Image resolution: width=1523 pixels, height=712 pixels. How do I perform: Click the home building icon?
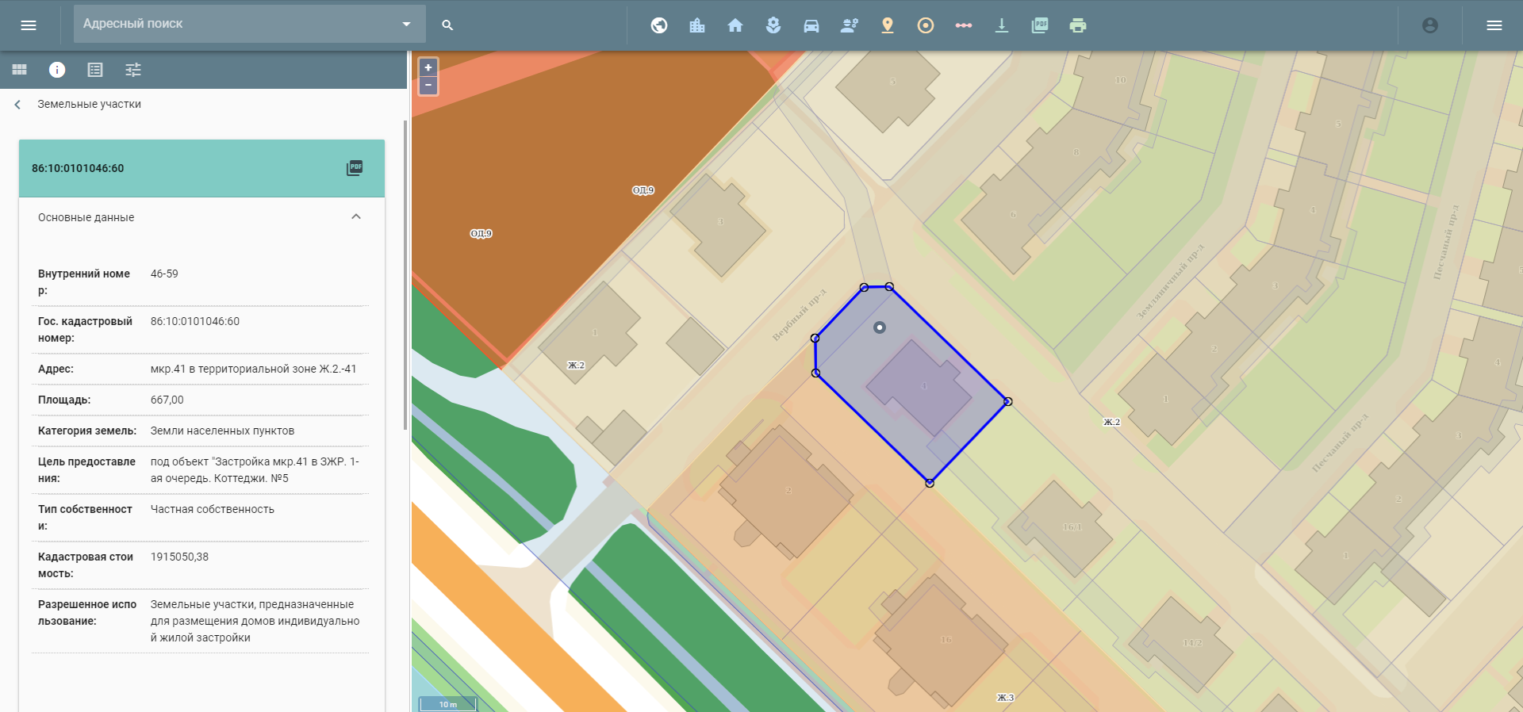coord(735,25)
